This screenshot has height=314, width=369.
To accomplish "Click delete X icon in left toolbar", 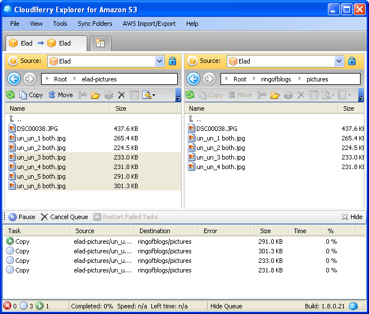I will pyautogui.click(x=121, y=95).
